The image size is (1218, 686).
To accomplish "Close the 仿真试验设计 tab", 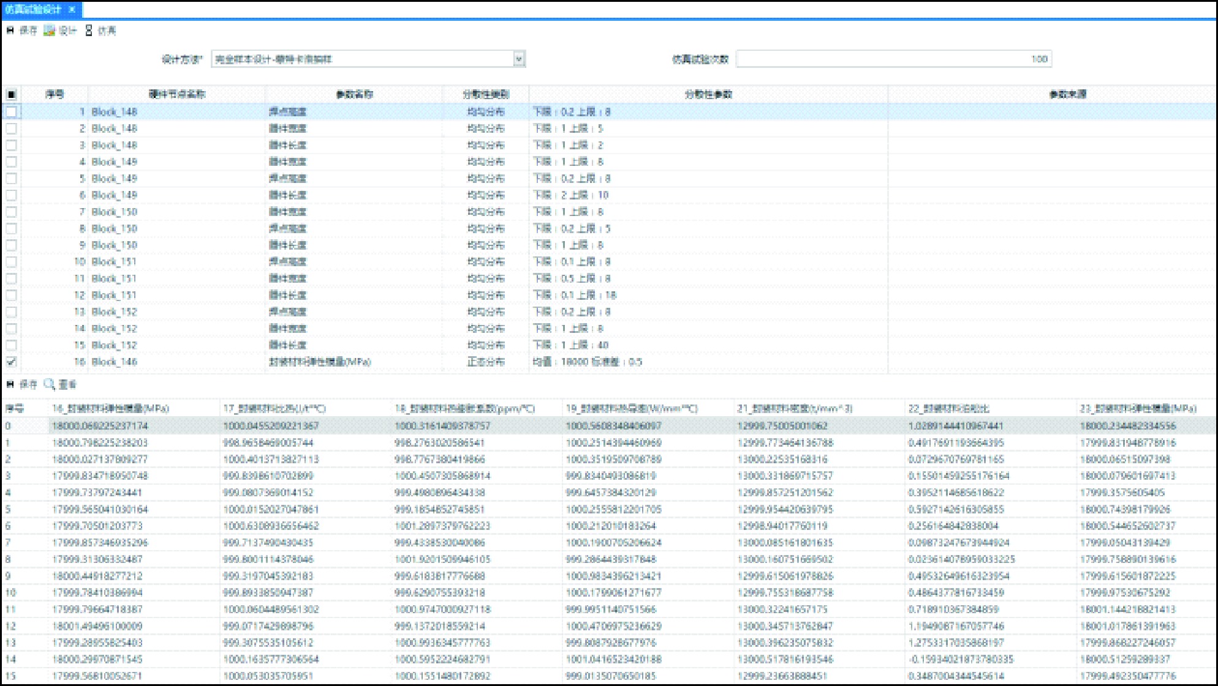I will tap(72, 9).
